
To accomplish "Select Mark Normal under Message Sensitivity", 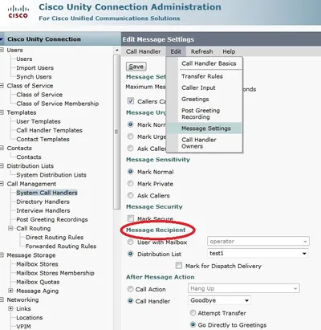I will [130, 172].
